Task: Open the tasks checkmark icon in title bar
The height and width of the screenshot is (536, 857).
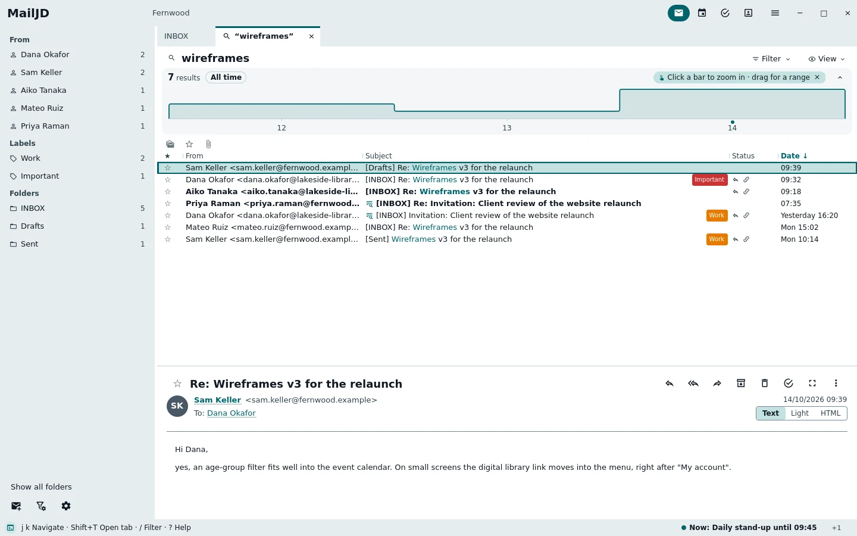Action: tap(725, 13)
